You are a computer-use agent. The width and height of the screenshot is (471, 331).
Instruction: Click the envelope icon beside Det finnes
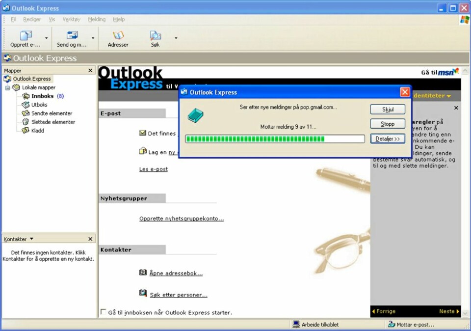point(143,133)
